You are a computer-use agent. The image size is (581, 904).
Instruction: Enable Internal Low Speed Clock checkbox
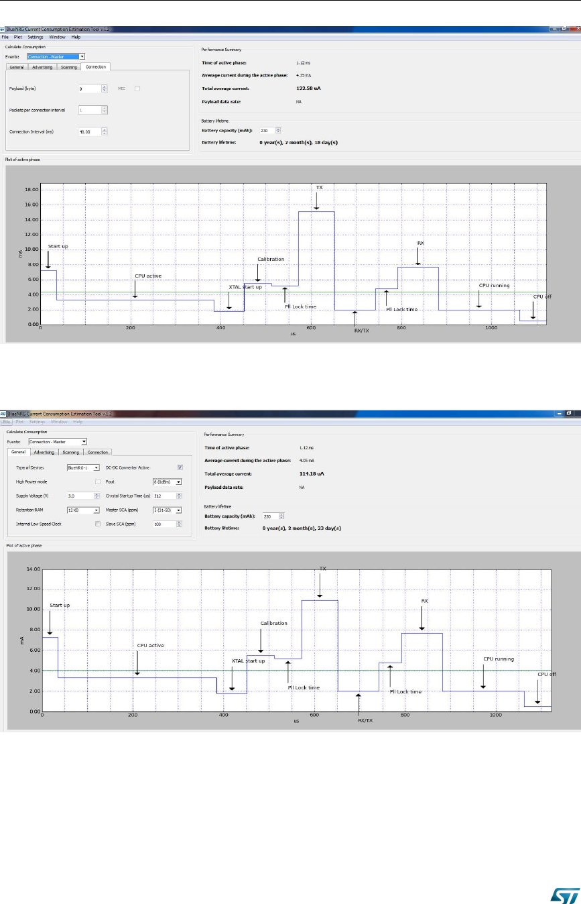(98, 524)
